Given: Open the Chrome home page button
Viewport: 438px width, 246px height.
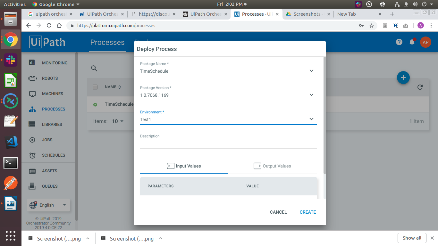Looking at the screenshot, I should 59,26.
